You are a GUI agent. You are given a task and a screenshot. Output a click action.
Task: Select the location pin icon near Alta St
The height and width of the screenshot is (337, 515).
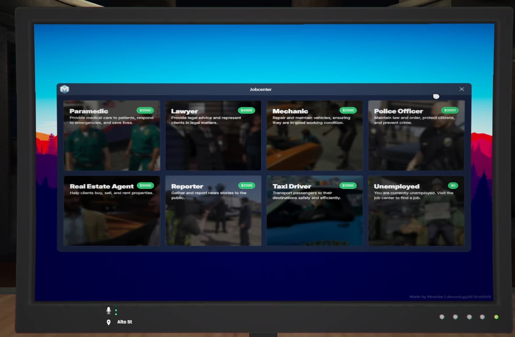click(x=109, y=322)
